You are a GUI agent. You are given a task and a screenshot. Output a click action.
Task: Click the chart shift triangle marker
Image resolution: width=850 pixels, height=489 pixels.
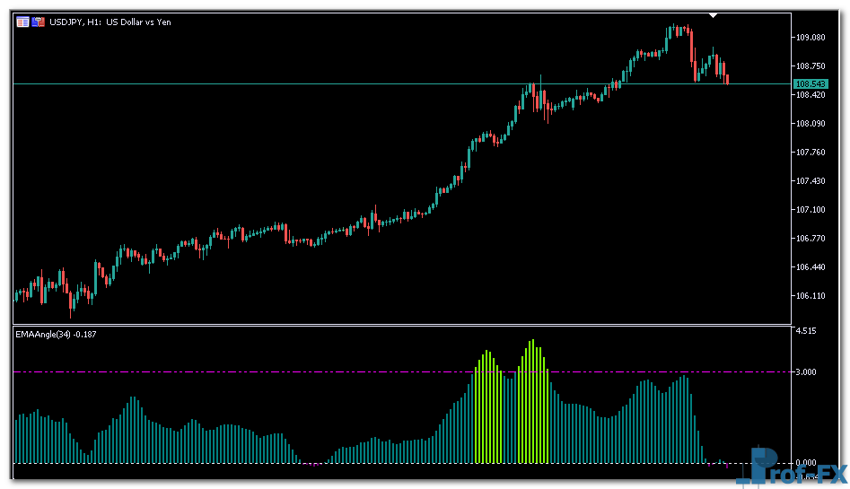pyautogui.click(x=713, y=15)
